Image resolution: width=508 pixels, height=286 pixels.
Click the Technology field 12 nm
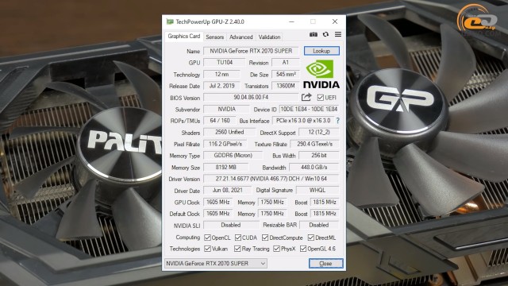tap(221, 74)
